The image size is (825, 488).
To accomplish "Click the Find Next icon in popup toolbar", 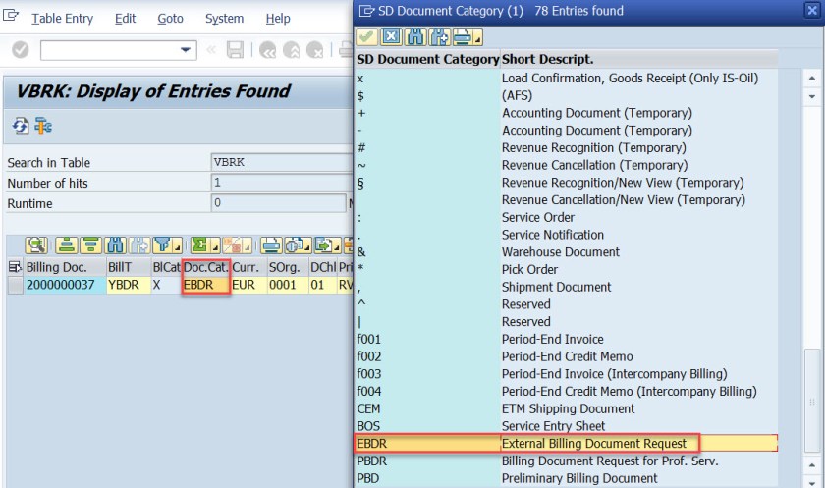I will point(440,37).
